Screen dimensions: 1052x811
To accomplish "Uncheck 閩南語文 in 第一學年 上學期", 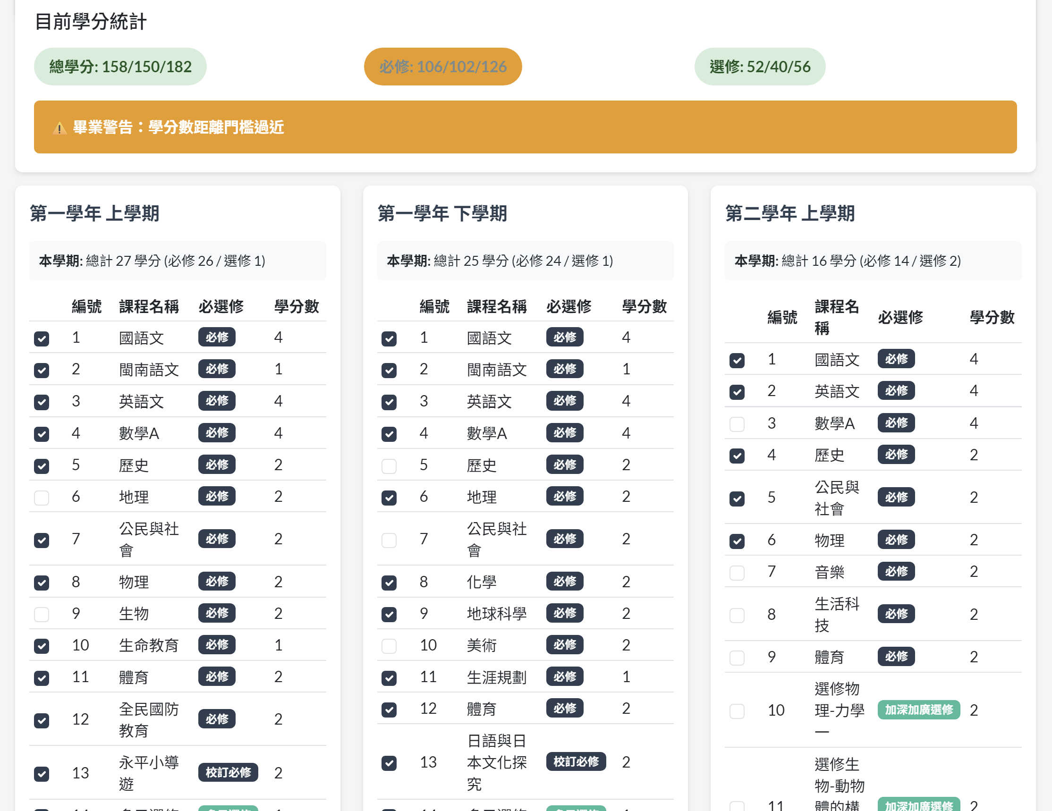I will pos(42,371).
